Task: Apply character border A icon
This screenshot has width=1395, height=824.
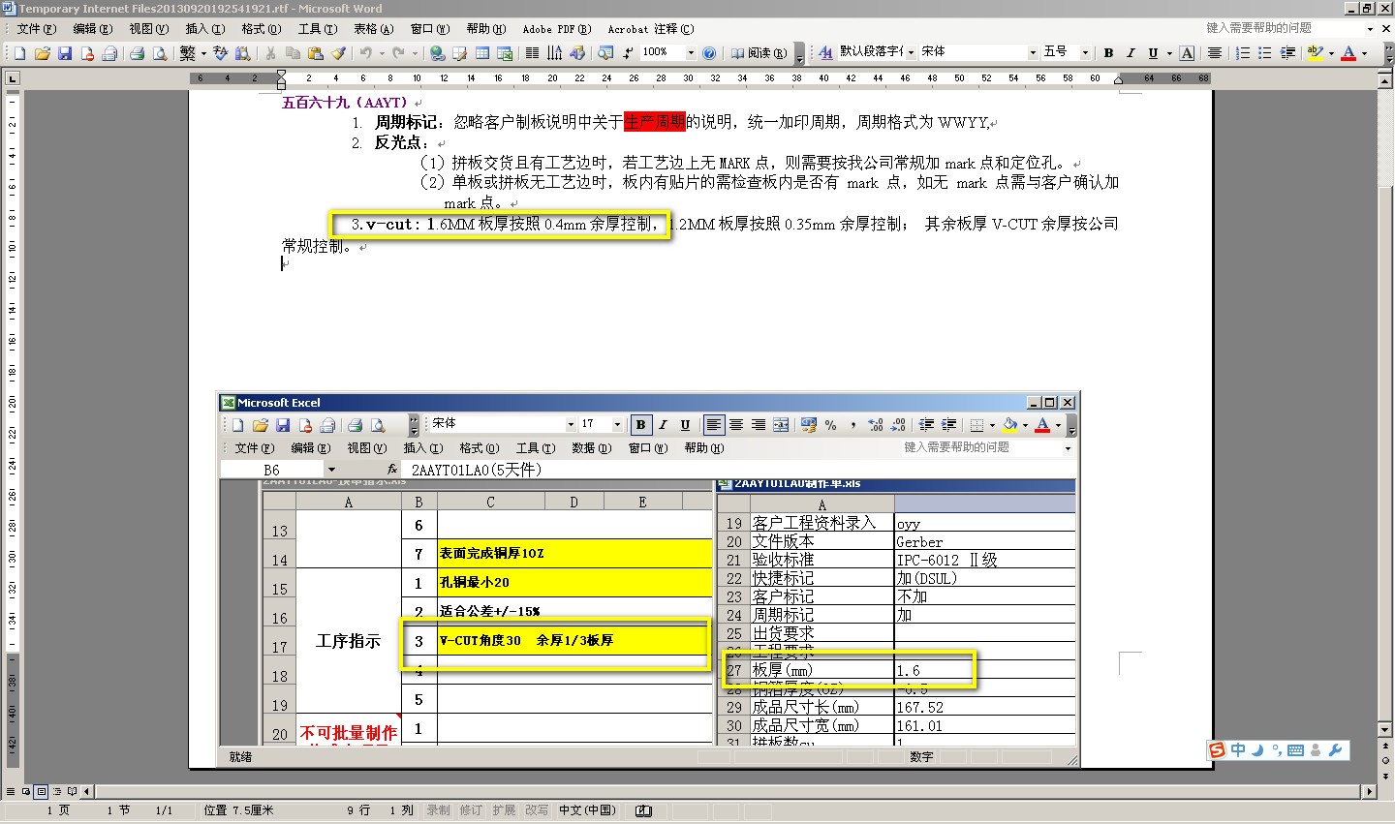Action: click(1187, 53)
